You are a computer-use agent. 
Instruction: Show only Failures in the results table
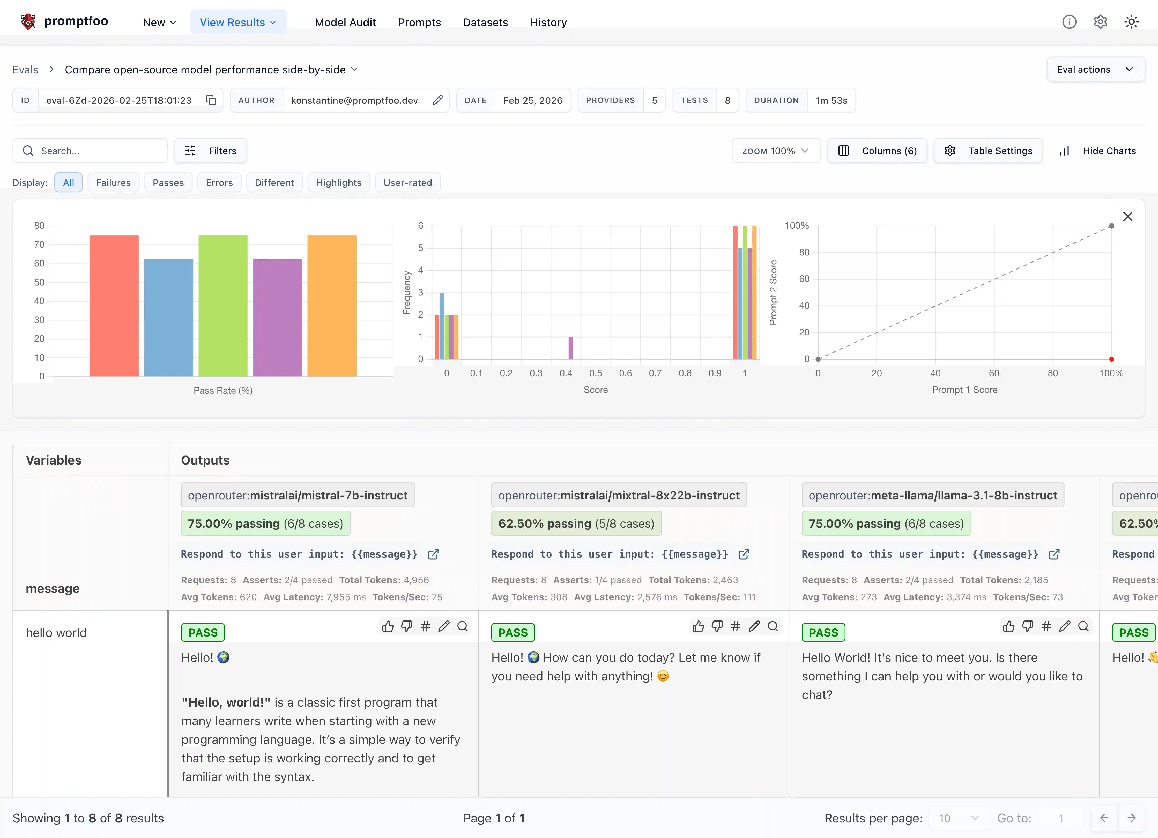point(113,182)
